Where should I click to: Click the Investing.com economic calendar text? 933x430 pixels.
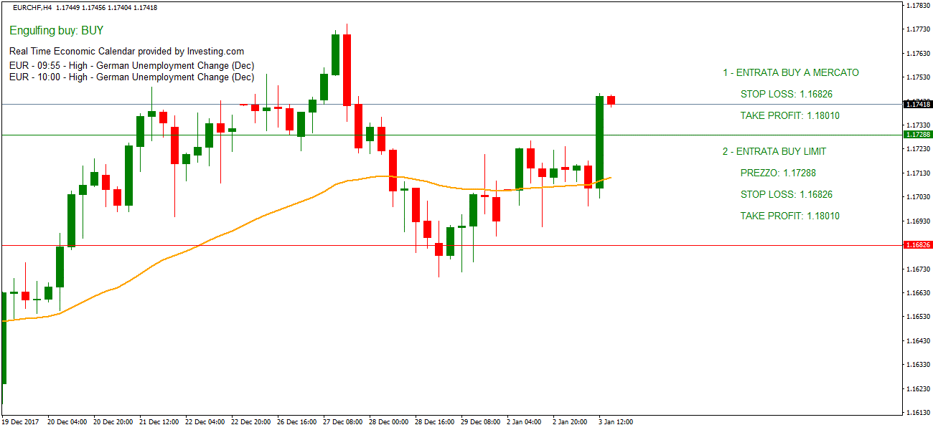[126, 52]
